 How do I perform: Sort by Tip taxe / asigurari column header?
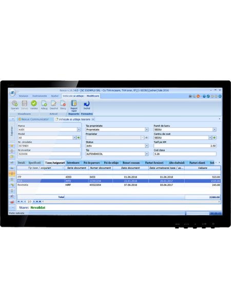[x=41, y=168]
